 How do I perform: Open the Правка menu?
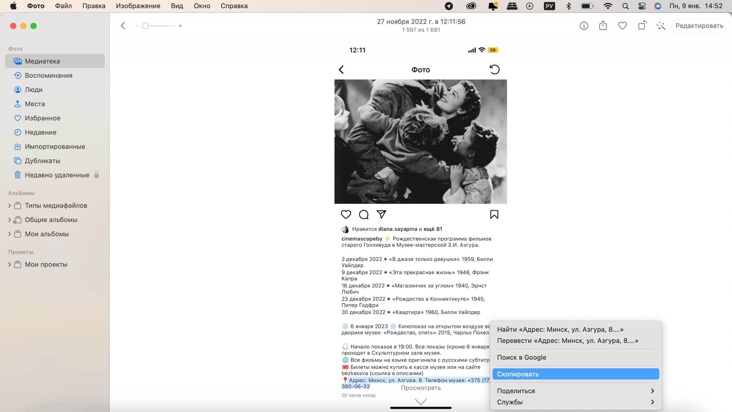94,6
